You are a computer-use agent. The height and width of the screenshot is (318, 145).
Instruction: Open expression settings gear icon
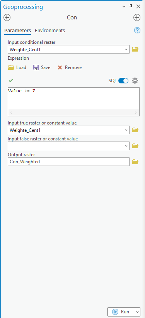pyautogui.click(x=135, y=81)
